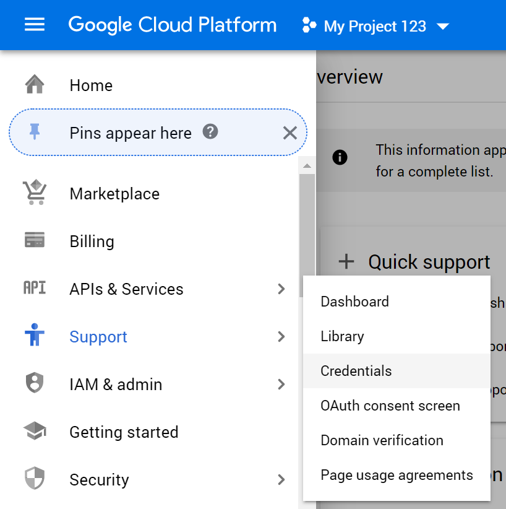
Task: Click the IAM & admin shield icon
Action: (x=35, y=383)
